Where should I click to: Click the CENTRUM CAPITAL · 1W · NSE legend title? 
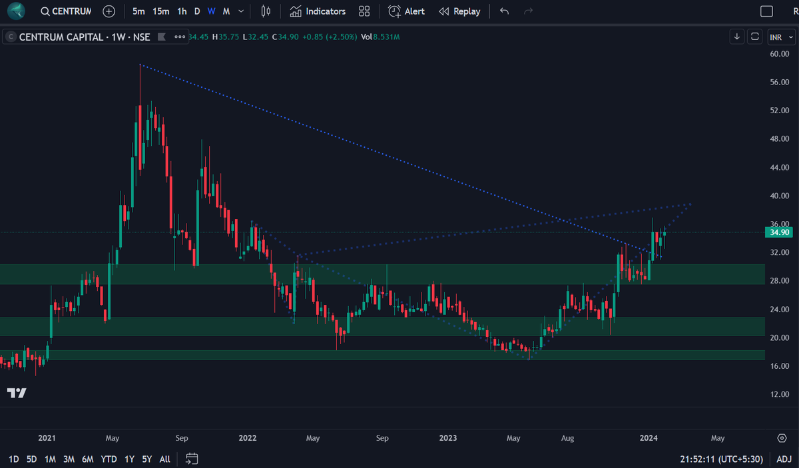point(84,37)
